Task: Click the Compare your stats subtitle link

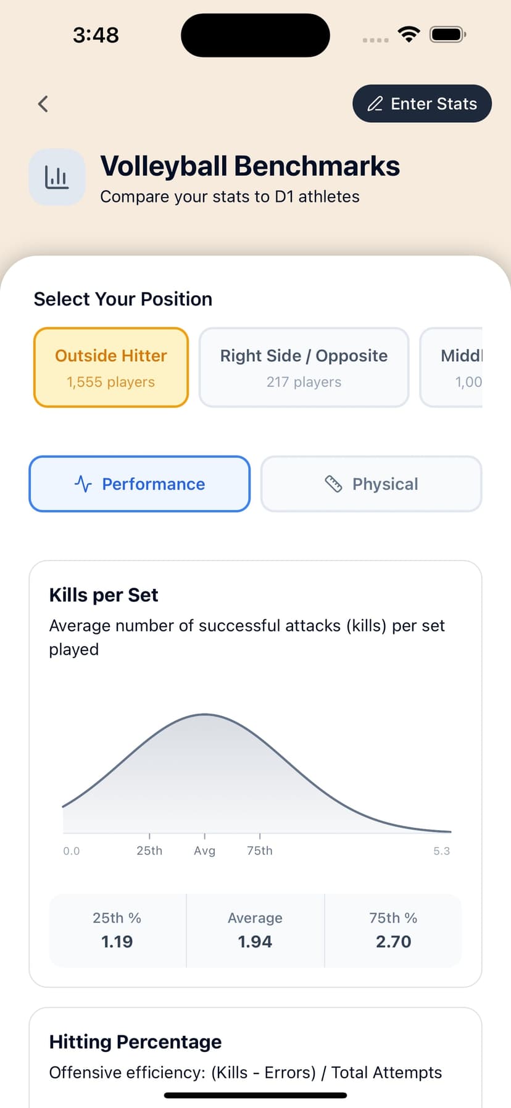Action: (x=230, y=196)
